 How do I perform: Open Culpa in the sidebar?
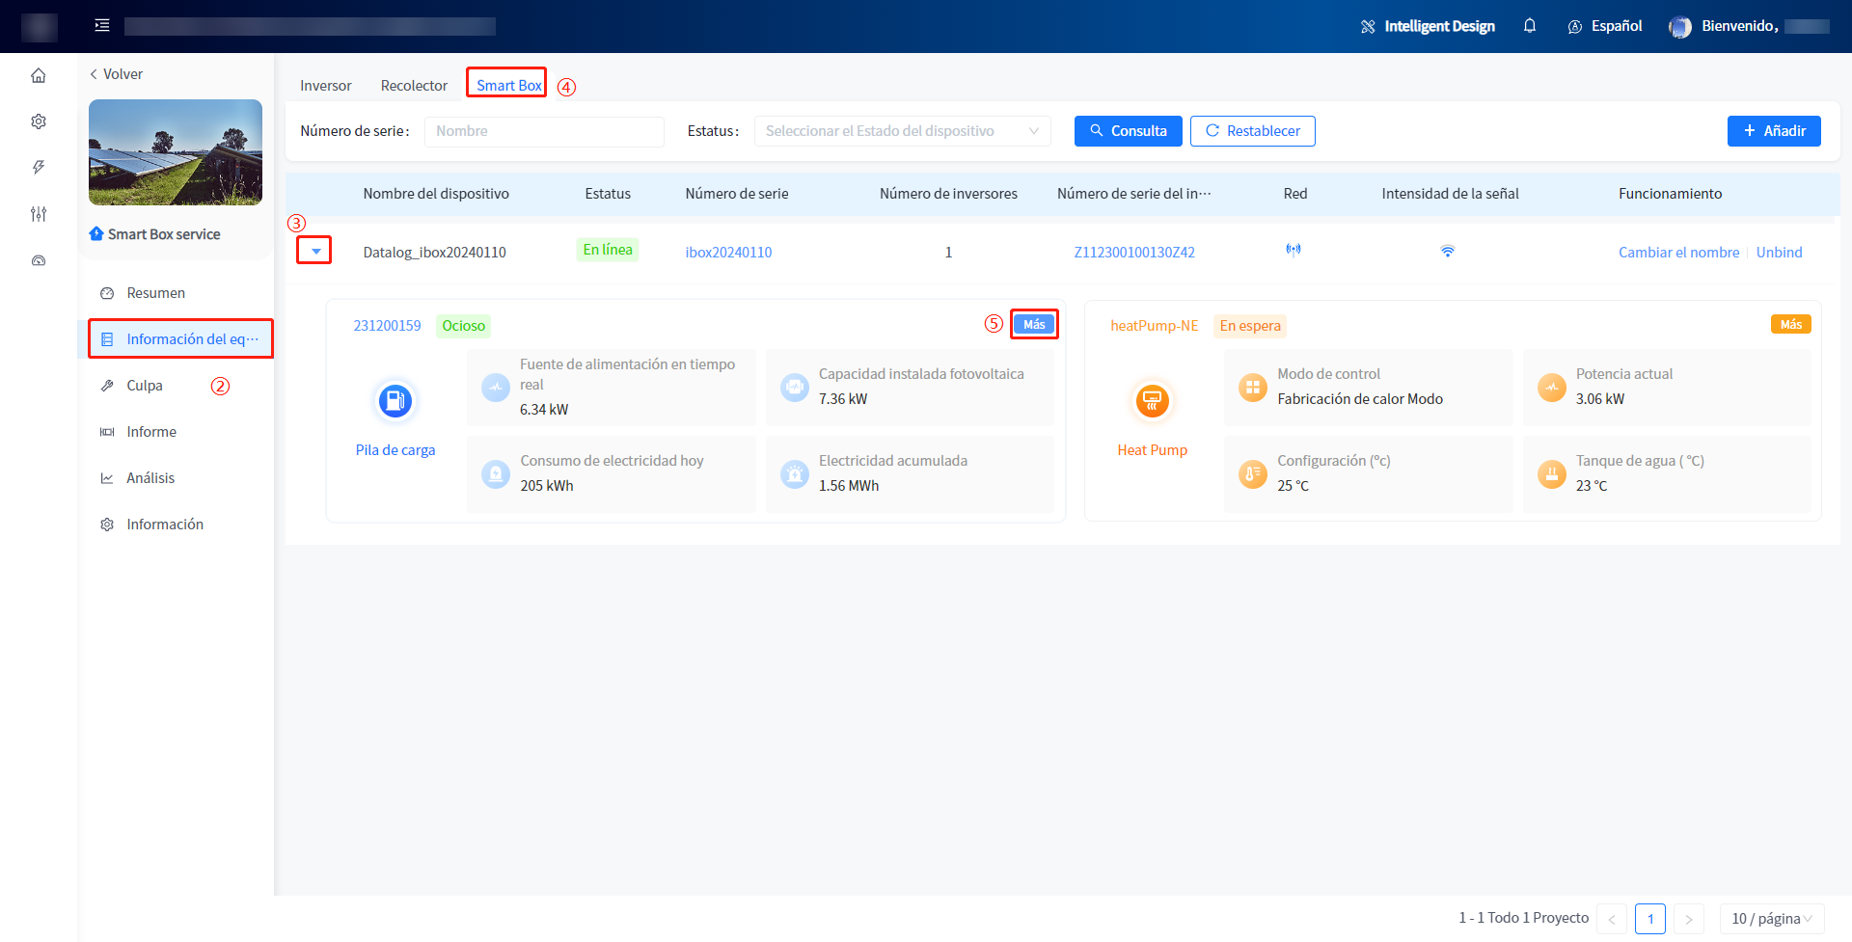tap(145, 386)
